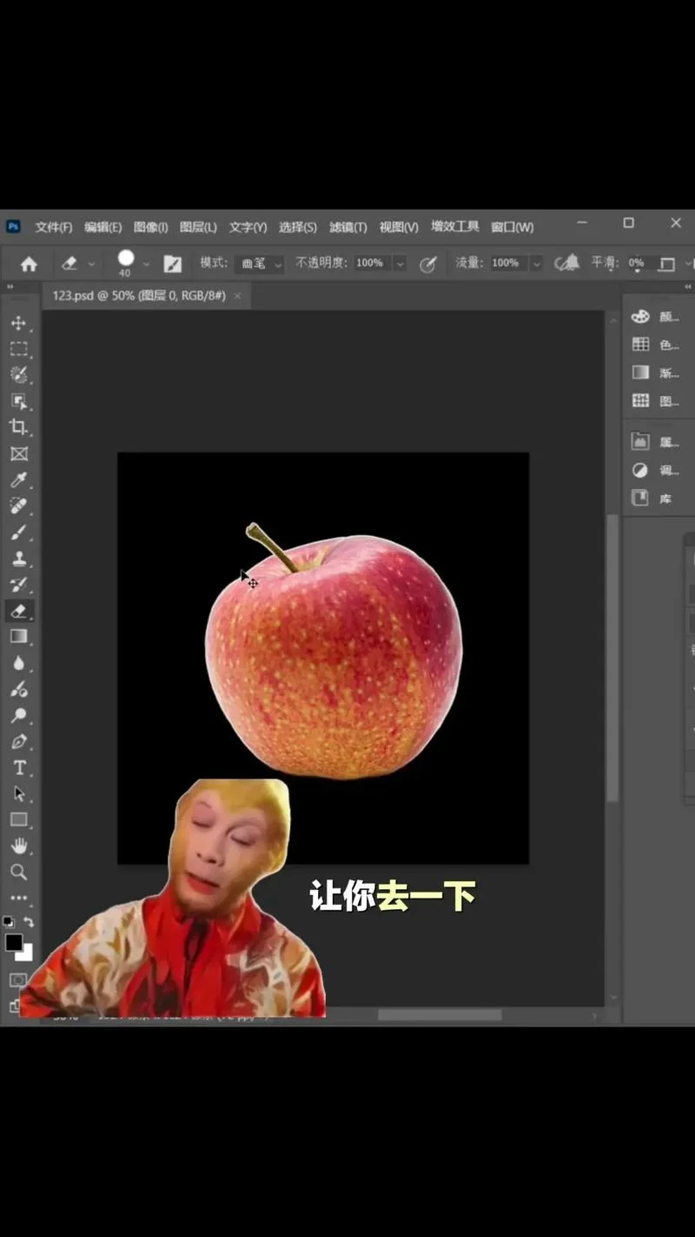Open the Properties panel icon

click(640, 442)
